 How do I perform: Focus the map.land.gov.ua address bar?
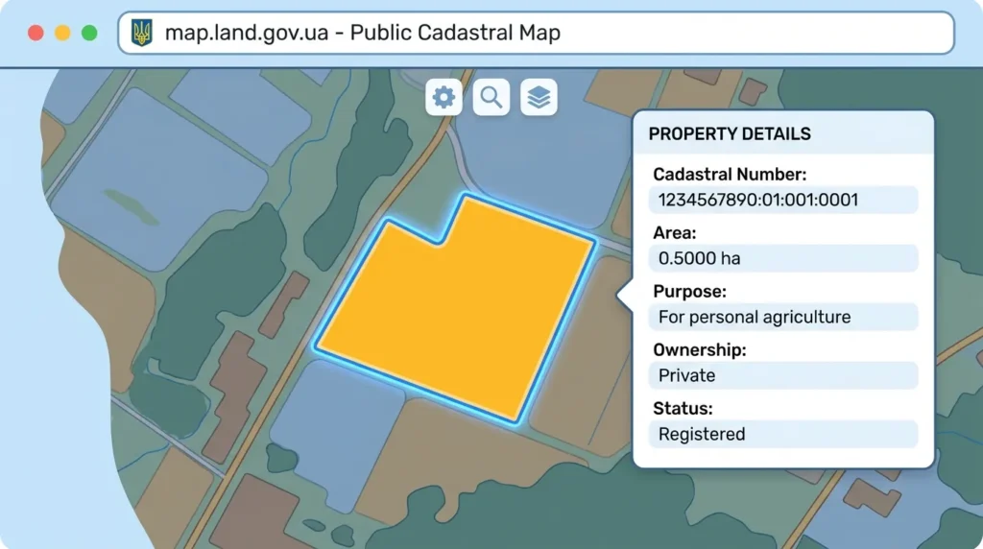coord(536,33)
